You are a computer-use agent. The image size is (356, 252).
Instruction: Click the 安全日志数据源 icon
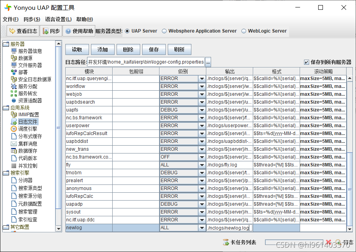click(14, 79)
